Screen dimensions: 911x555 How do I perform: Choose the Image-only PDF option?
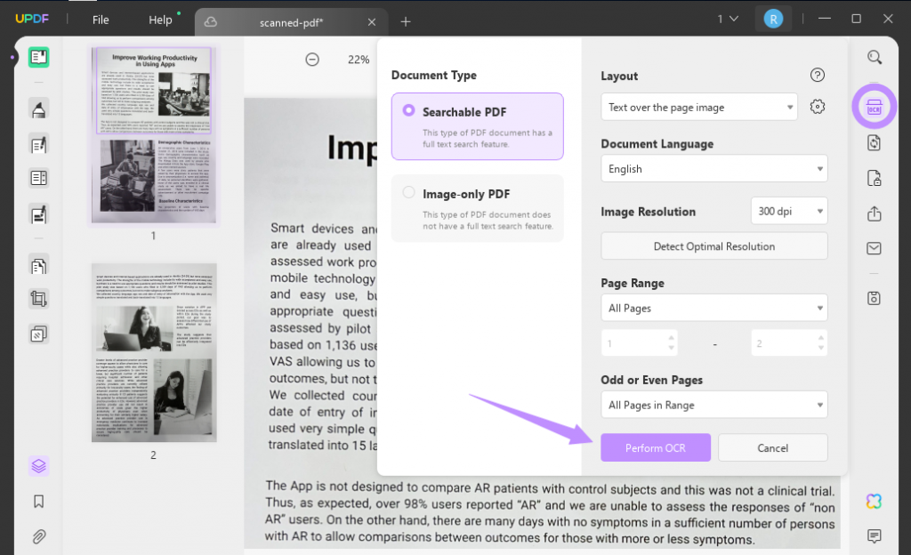coord(408,192)
